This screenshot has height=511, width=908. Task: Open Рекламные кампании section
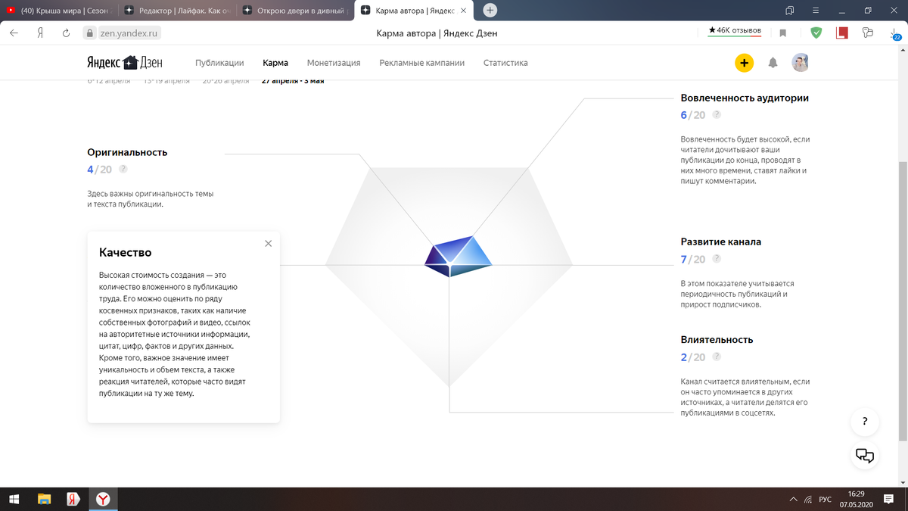422,63
